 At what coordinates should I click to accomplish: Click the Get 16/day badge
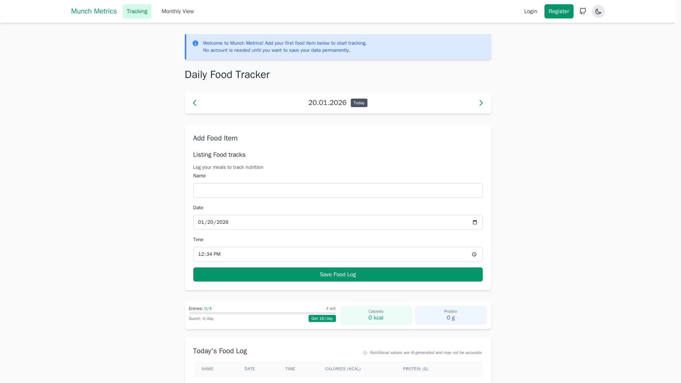pyautogui.click(x=322, y=318)
